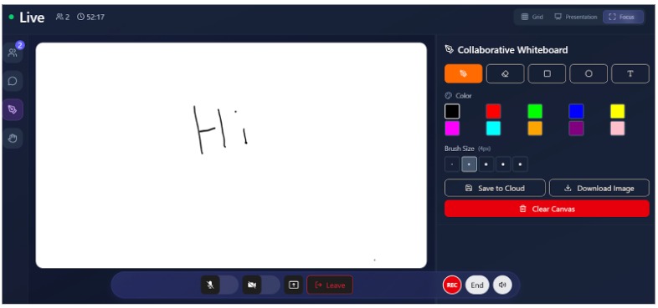Save whiteboard with Save to Cloud

click(495, 188)
